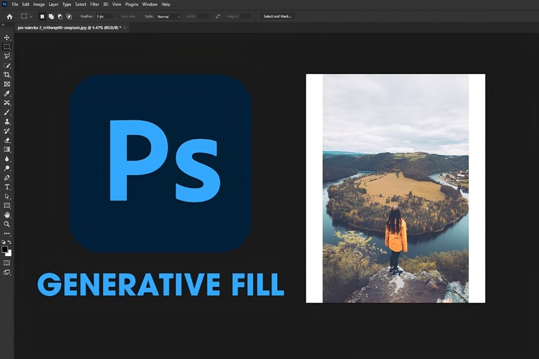Close the jan-valecka document tab

tap(125, 28)
